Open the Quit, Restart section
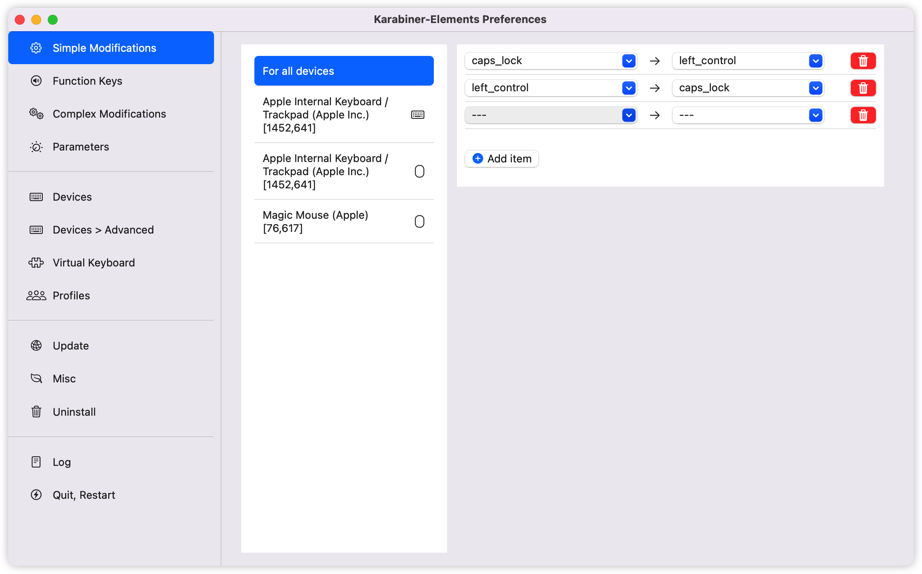Viewport: 922px width, 574px height. click(111, 495)
